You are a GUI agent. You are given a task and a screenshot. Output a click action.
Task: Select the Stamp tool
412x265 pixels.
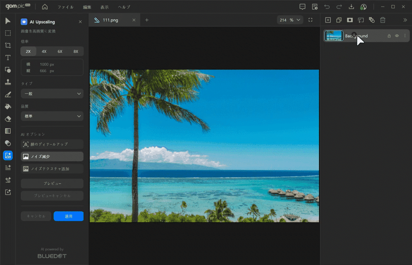8,82
